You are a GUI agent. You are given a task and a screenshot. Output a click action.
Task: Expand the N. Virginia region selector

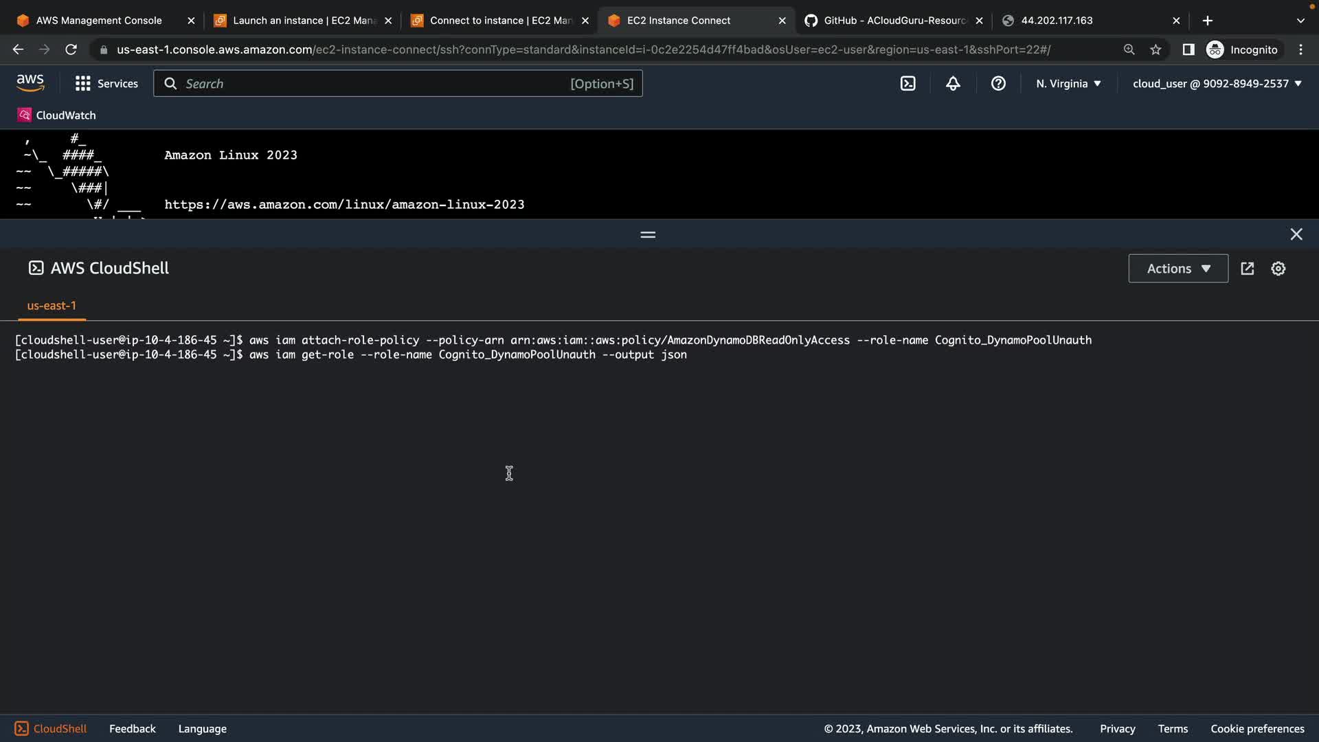[1068, 84]
